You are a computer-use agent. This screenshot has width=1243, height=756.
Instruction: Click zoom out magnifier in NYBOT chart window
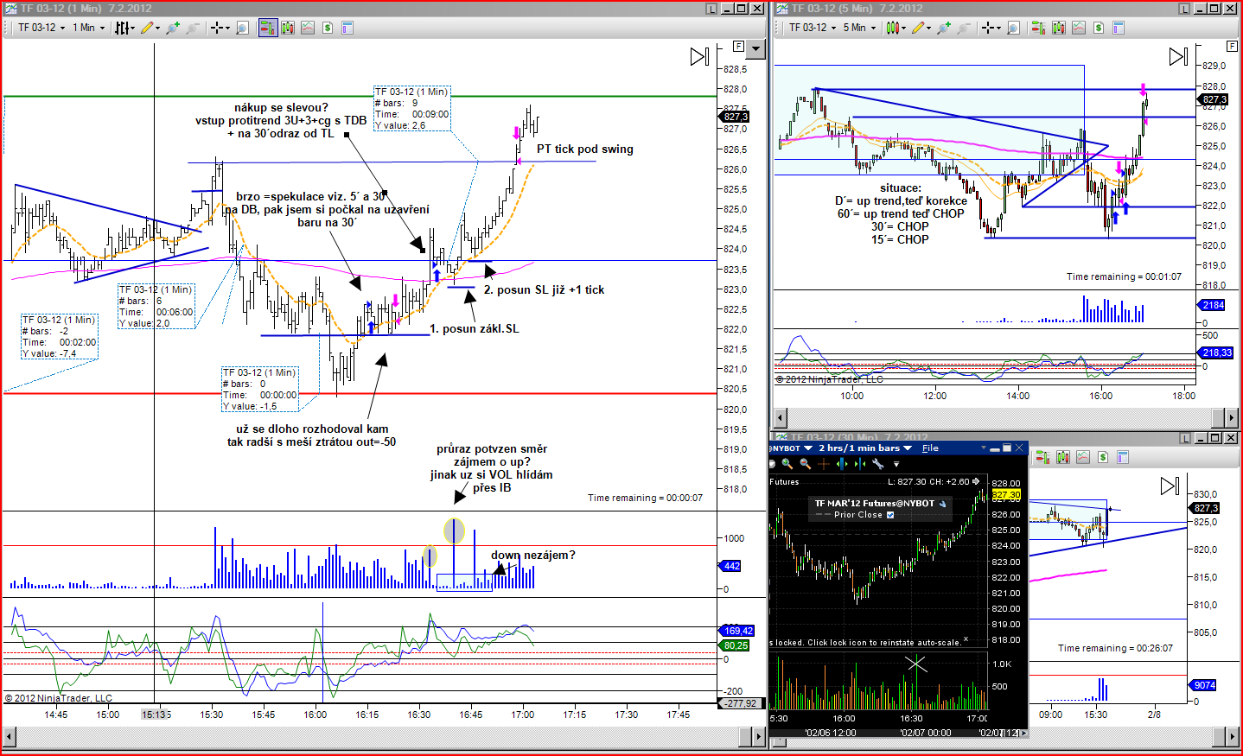804,464
